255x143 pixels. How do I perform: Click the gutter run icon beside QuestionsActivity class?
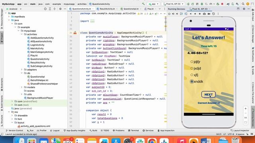[75, 33]
